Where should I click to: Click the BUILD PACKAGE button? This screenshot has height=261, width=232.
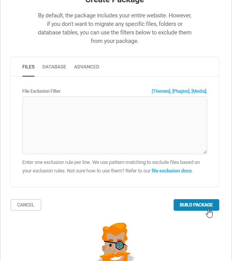click(196, 205)
